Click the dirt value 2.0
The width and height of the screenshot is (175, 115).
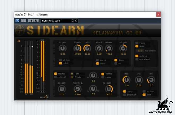[151, 85]
